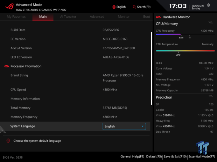Click the 2026/04/26 Sunday date

(198, 7)
